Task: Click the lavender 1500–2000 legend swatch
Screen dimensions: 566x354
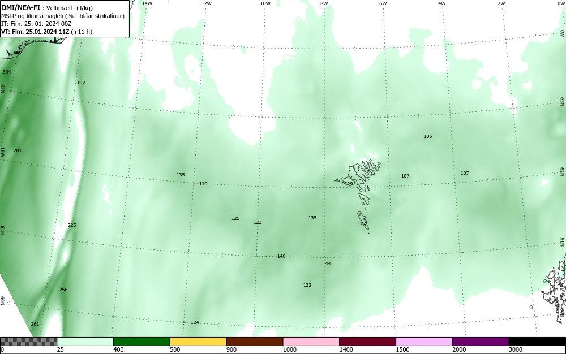Action: tap(424, 342)
